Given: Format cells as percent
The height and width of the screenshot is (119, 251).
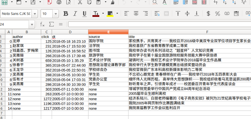Looking at the screenshot, I should 217,14.
